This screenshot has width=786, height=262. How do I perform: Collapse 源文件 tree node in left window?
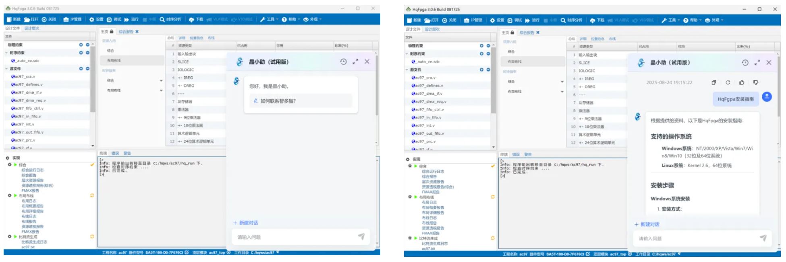[x=6, y=69]
